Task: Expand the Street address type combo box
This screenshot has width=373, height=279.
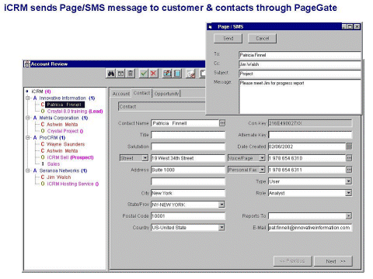Action: point(145,158)
